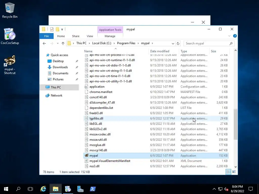Click the Application Tools contextual tab header

pyautogui.click(x=110, y=30)
